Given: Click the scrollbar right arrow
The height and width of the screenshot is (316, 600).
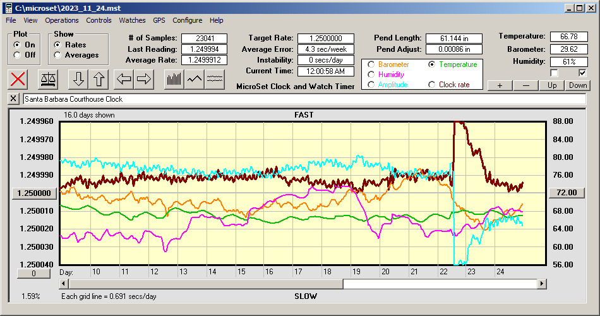Looking at the screenshot, I should [x=541, y=284].
